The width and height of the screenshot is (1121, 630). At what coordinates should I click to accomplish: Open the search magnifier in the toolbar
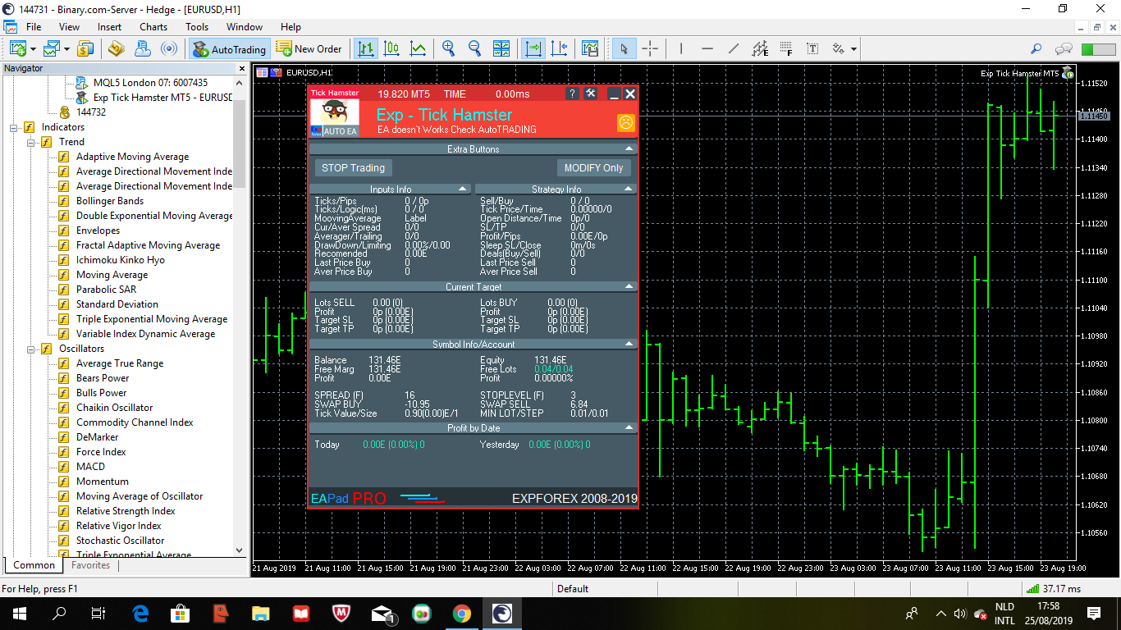pyautogui.click(x=1036, y=49)
